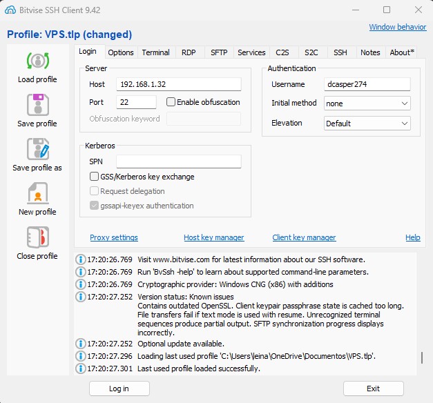
Task: Click the Close profile icon
Action: point(37,237)
